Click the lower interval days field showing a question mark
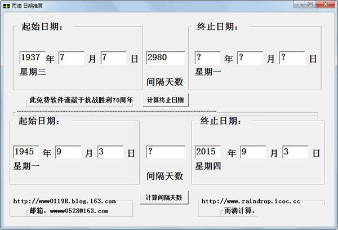 coord(165,152)
